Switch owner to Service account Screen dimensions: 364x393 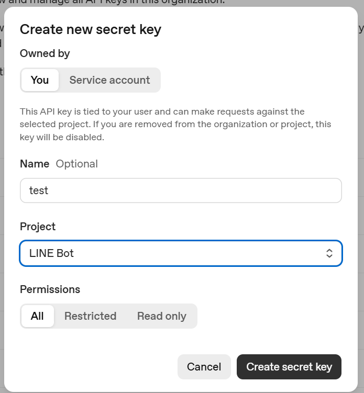point(109,80)
